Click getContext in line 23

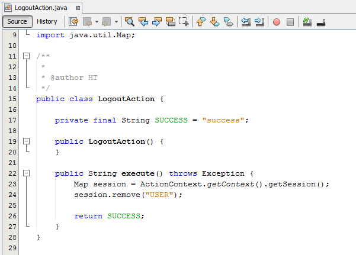230,184
